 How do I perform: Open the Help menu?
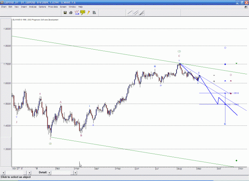click(80, 7)
